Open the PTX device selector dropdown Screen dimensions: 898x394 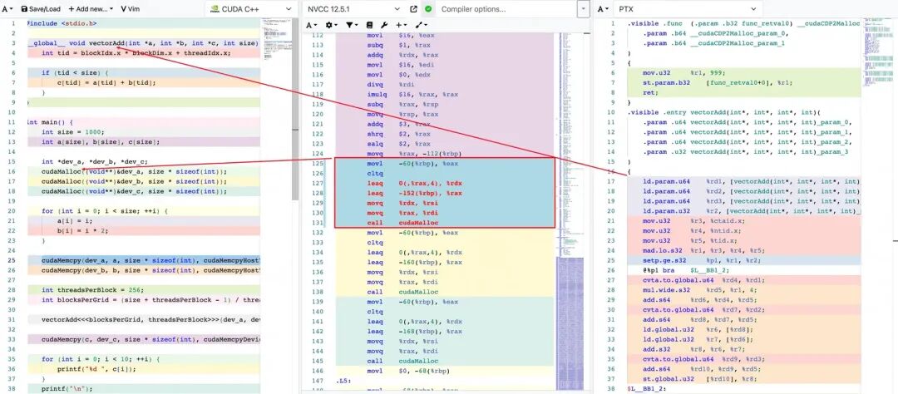[688, 9]
